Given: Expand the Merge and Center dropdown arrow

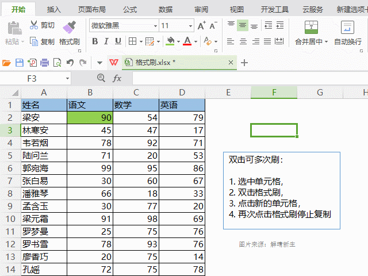Looking at the screenshot, I should [326, 42].
